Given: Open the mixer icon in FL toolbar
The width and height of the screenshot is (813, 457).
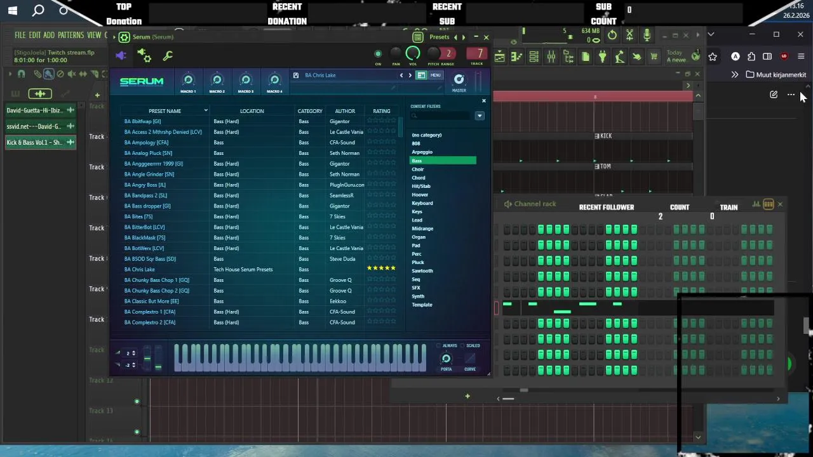Looking at the screenshot, I should (x=551, y=57).
